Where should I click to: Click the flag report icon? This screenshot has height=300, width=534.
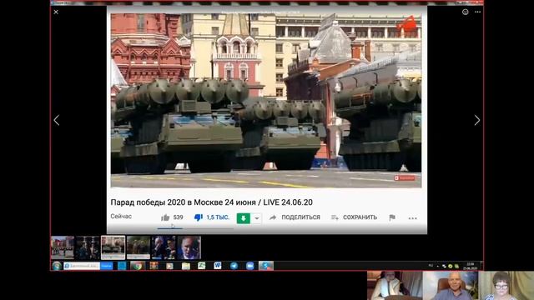click(x=392, y=217)
